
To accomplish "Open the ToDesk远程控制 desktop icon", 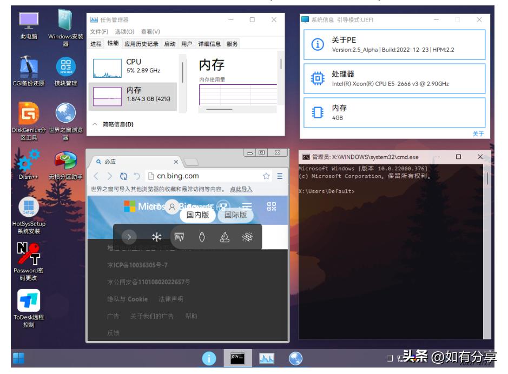I will pos(29,308).
